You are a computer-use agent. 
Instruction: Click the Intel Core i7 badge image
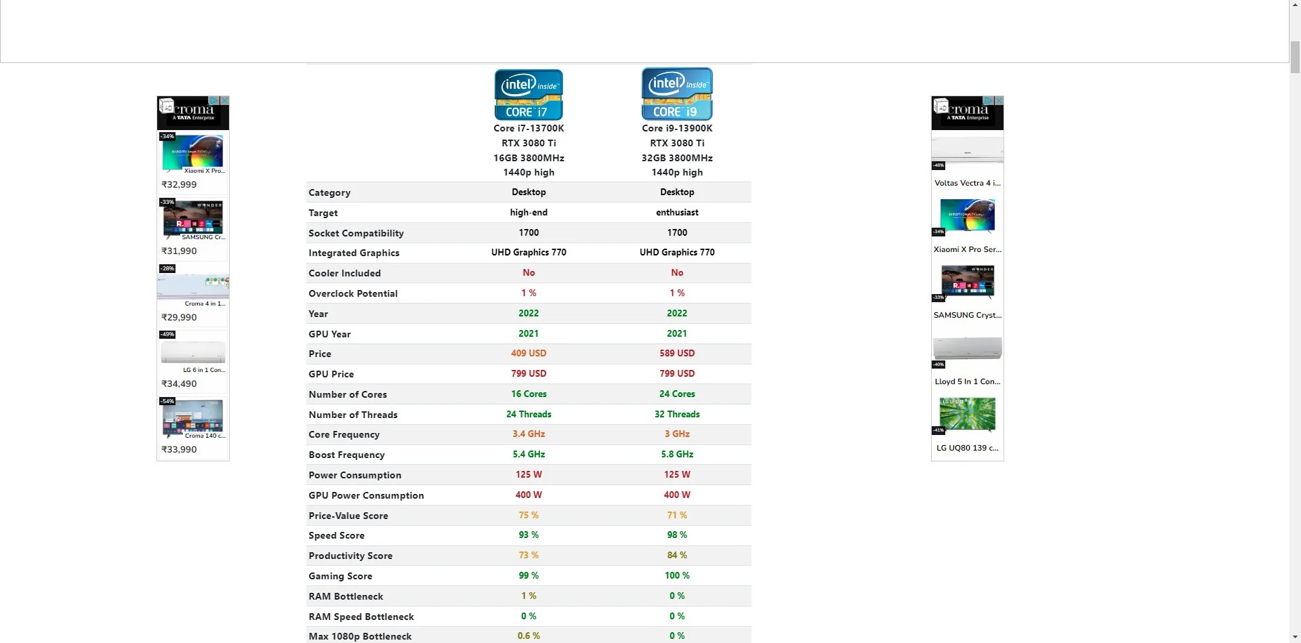528,94
